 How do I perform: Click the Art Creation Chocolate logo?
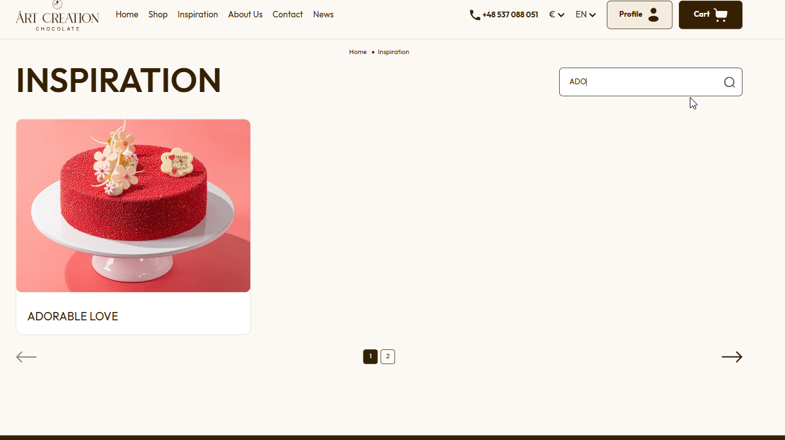point(57,15)
